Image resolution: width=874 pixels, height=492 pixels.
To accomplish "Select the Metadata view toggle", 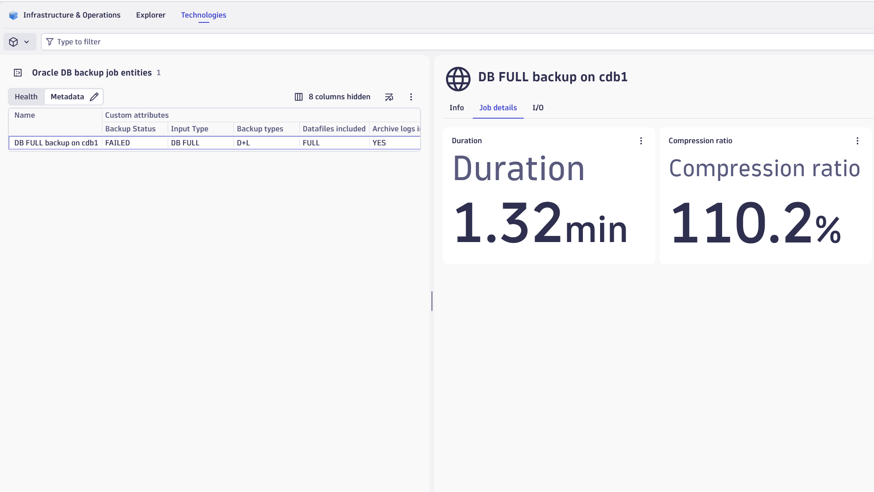I will coord(67,97).
